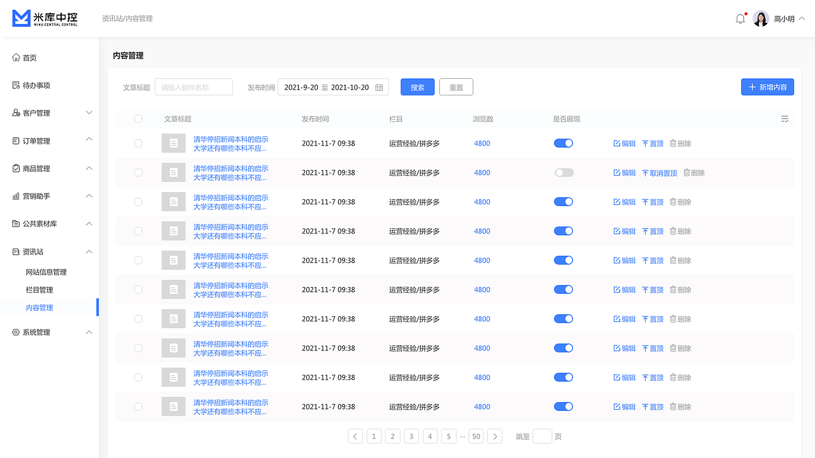Tick the checkbox of the 取消置顶 row

[x=138, y=172]
